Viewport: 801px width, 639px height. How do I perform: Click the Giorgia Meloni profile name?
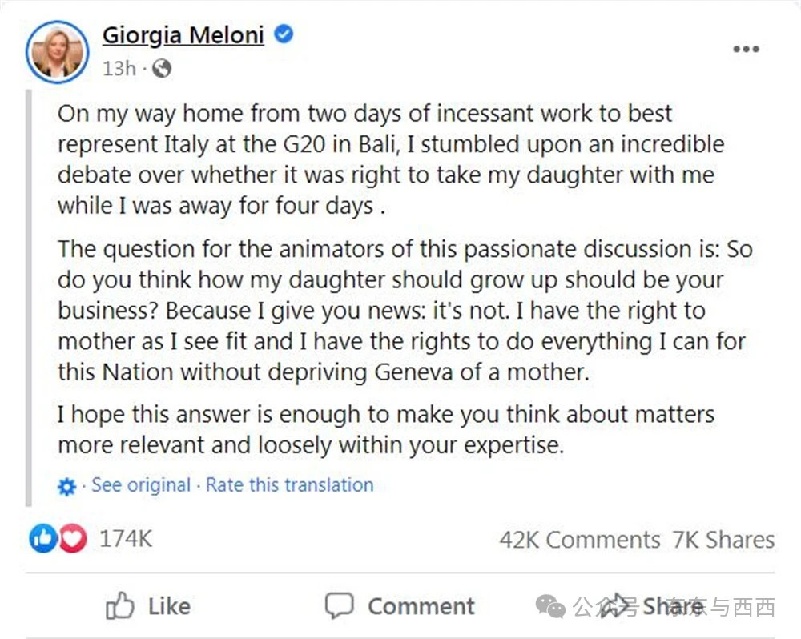[x=183, y=35]
